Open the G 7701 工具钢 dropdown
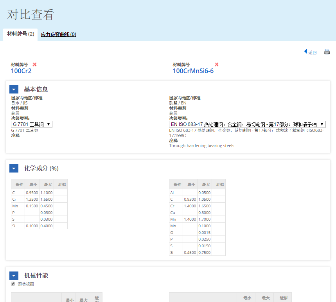Screen dimensions: 336x302 point(32,124)
